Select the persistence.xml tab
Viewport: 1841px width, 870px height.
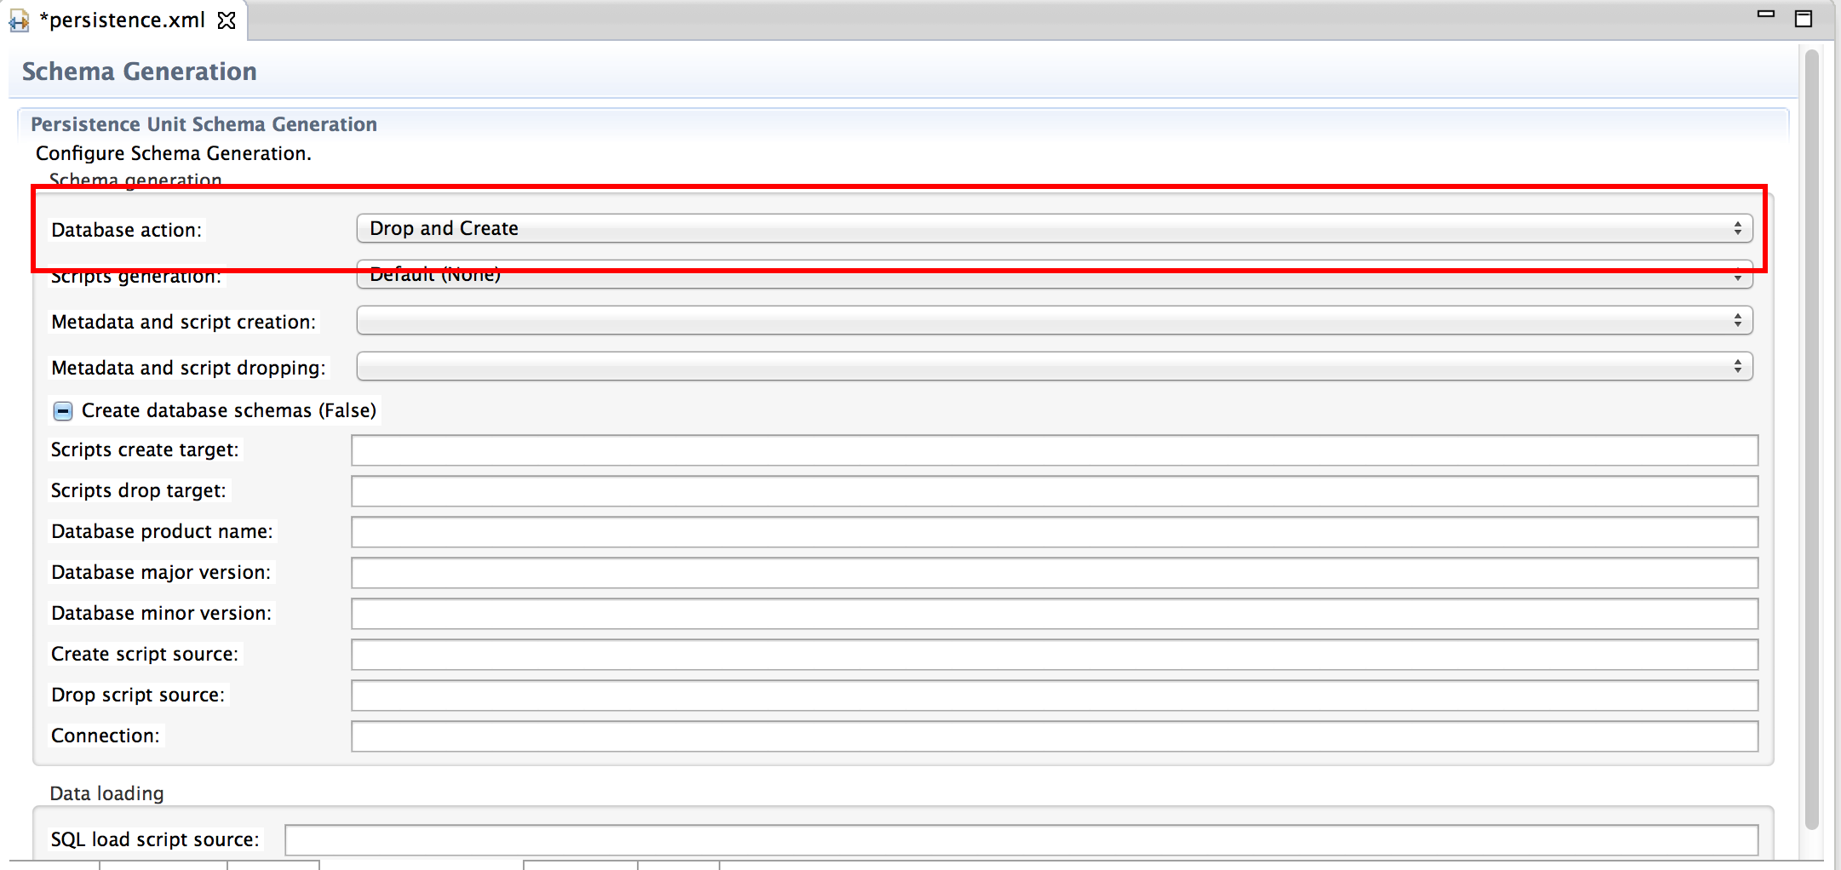(x=123, y=20)
